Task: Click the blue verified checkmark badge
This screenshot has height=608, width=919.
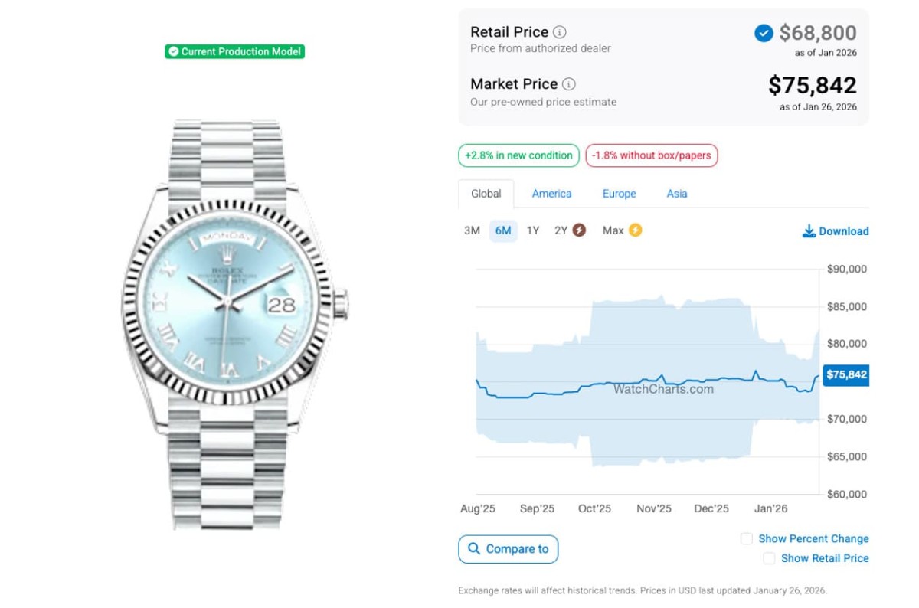Action: tap(764, 33)
